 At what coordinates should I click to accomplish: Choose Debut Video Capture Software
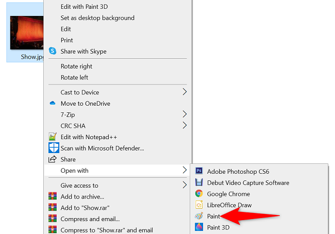pyautogui.click(x=248, y=182)
